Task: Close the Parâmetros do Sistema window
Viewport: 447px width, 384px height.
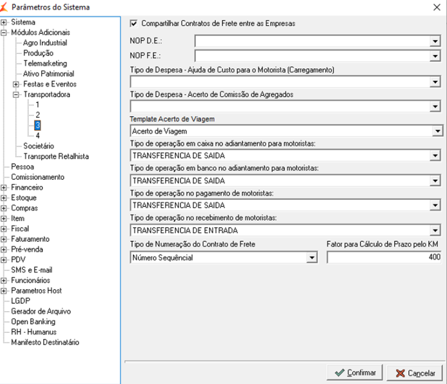Action: (x=437, y=7)
